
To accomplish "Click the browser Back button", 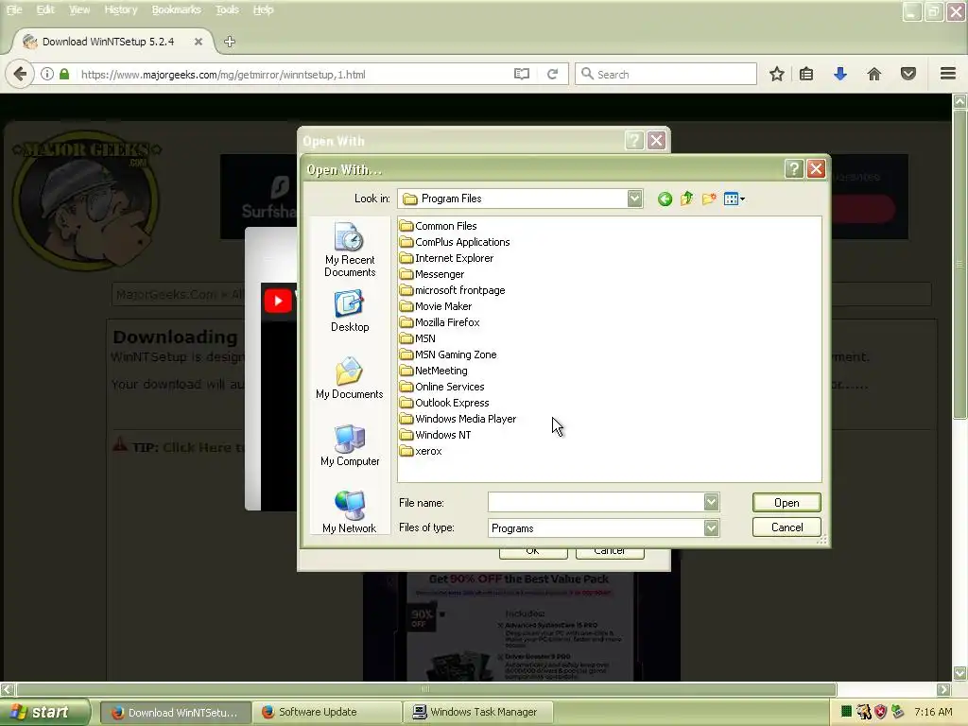I will pyautogui.click(x=20, y=74).
